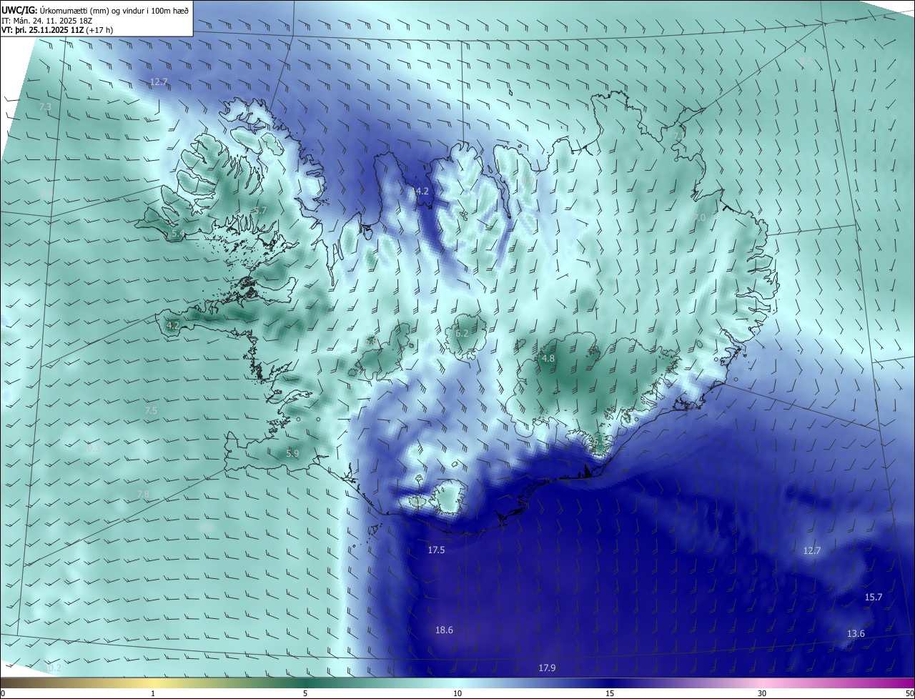
Task: Click the faint 8.5 value label
Action: 806,61
